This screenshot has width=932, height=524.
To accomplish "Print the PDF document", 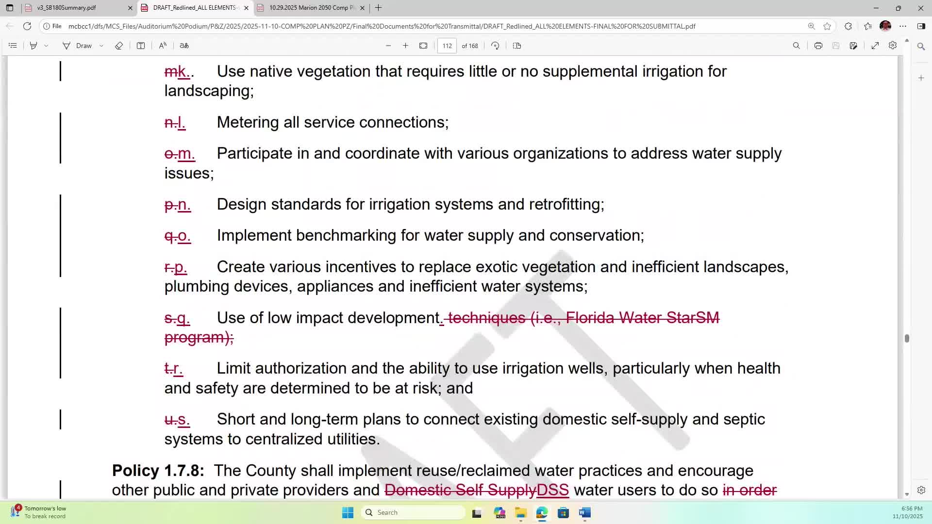I will 818,45.
